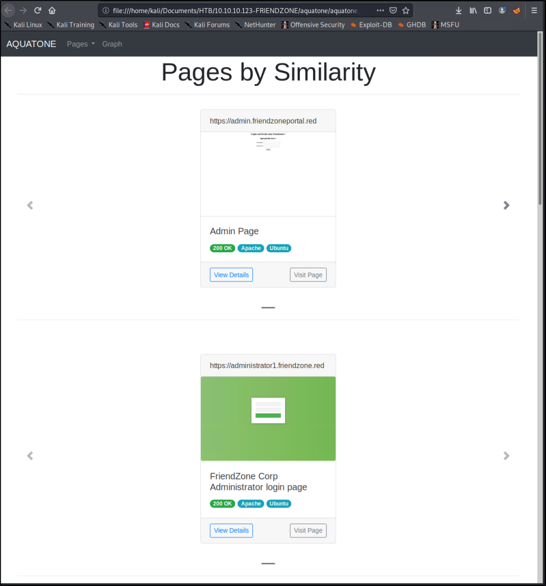
Task: Click the green administrator1.friendzone.red screenshot thumbnail
Action: coord(268,418)
